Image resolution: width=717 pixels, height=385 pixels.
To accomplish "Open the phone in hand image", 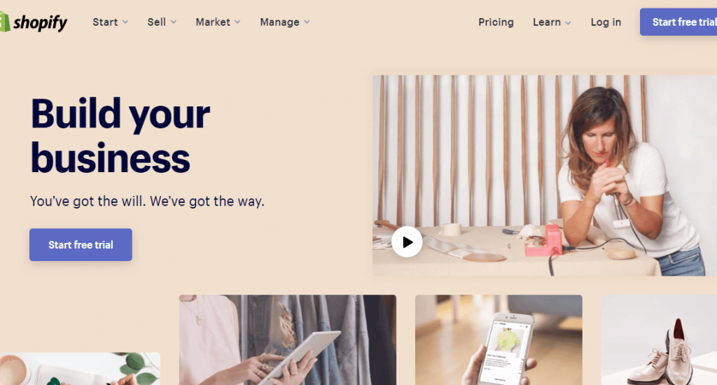I will (499, 339).
